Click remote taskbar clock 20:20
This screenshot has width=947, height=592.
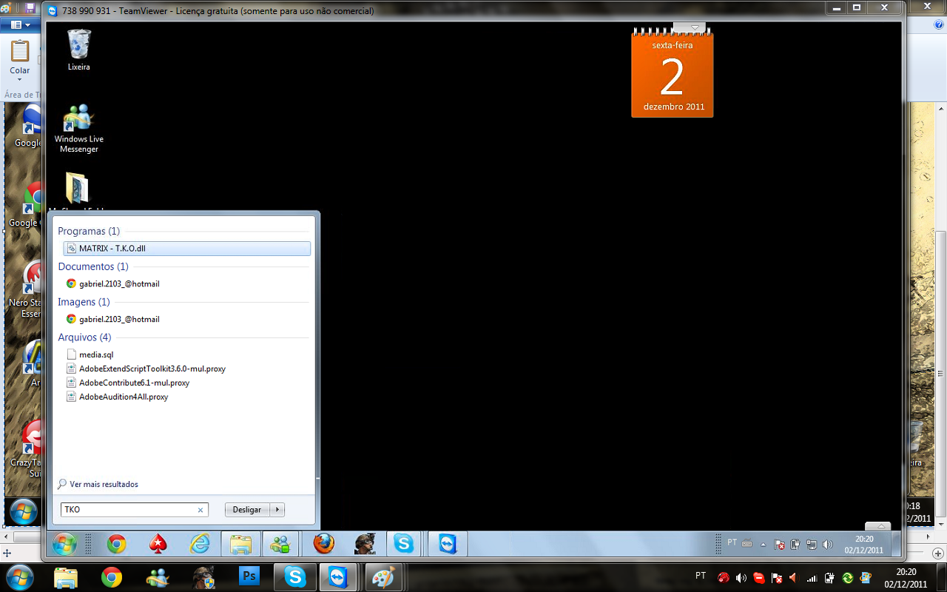pyautogui.click(x=864, y=545)
